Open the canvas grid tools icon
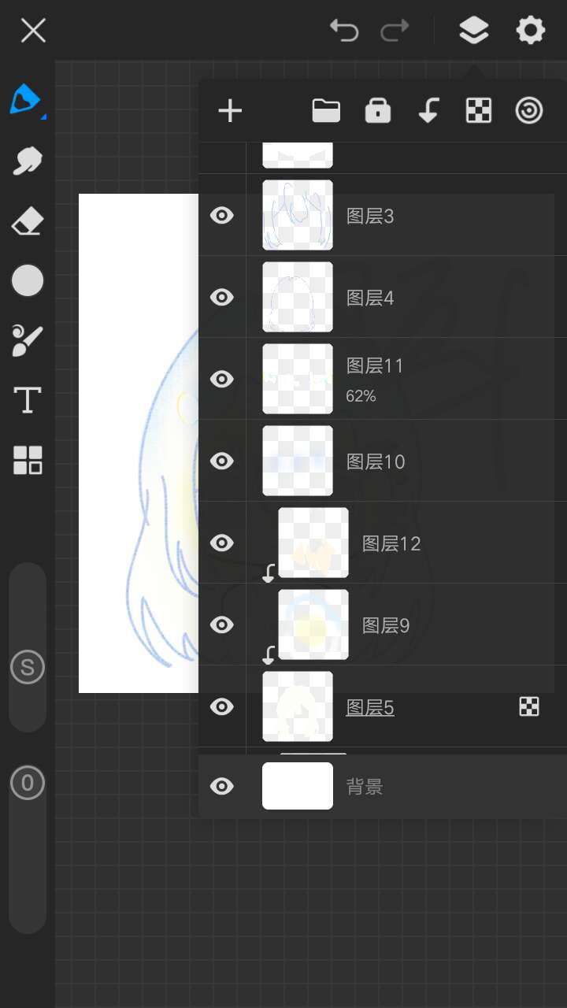 point(28,460)
